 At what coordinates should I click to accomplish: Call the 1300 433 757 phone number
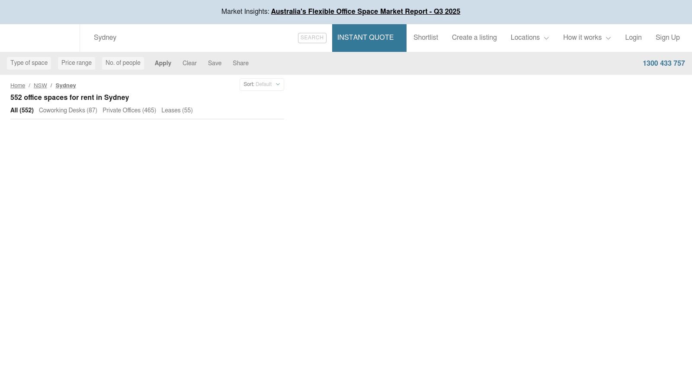click(x=663, y=64)
